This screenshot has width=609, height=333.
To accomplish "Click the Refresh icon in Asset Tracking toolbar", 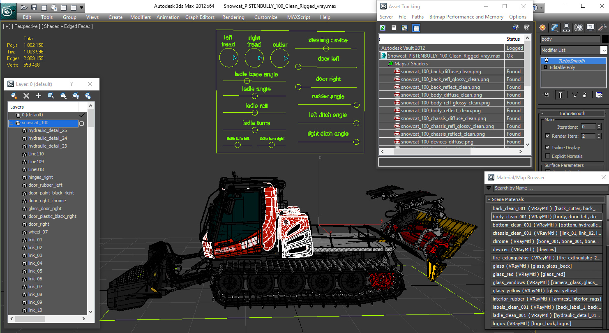I will click(383, 28).
